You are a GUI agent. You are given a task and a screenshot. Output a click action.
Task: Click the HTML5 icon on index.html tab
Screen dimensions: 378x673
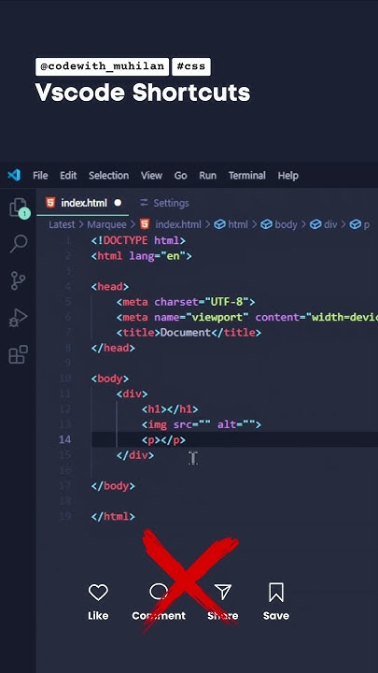tap(50, 203)
